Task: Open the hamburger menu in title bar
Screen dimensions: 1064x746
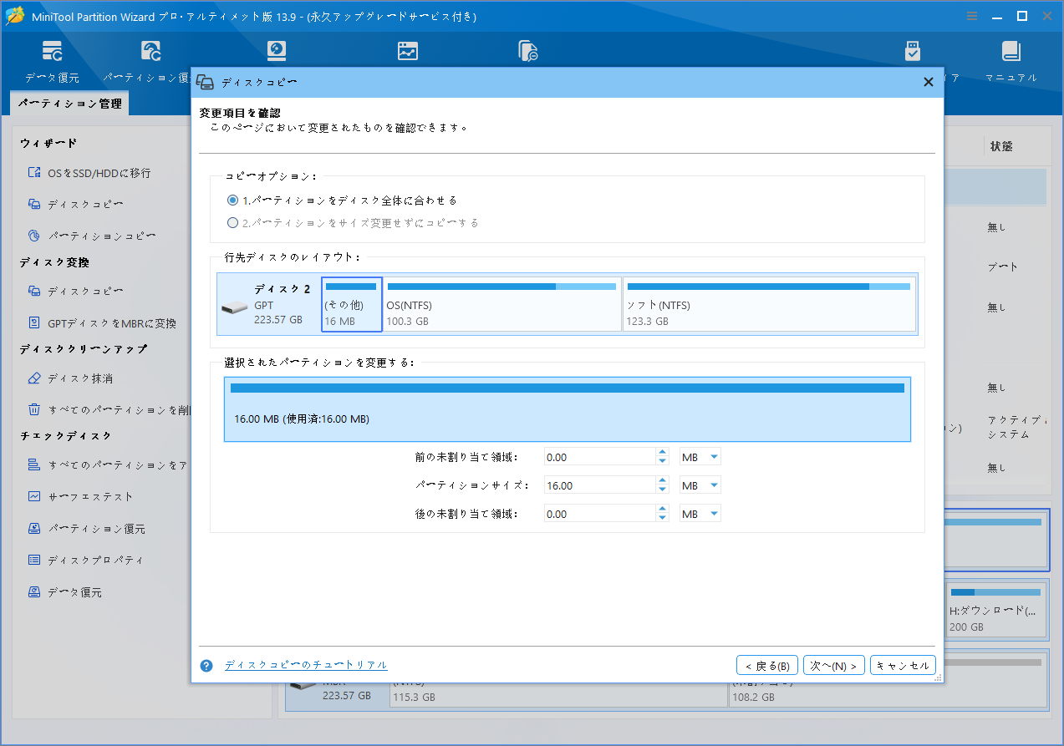Action: click(972, 16)
